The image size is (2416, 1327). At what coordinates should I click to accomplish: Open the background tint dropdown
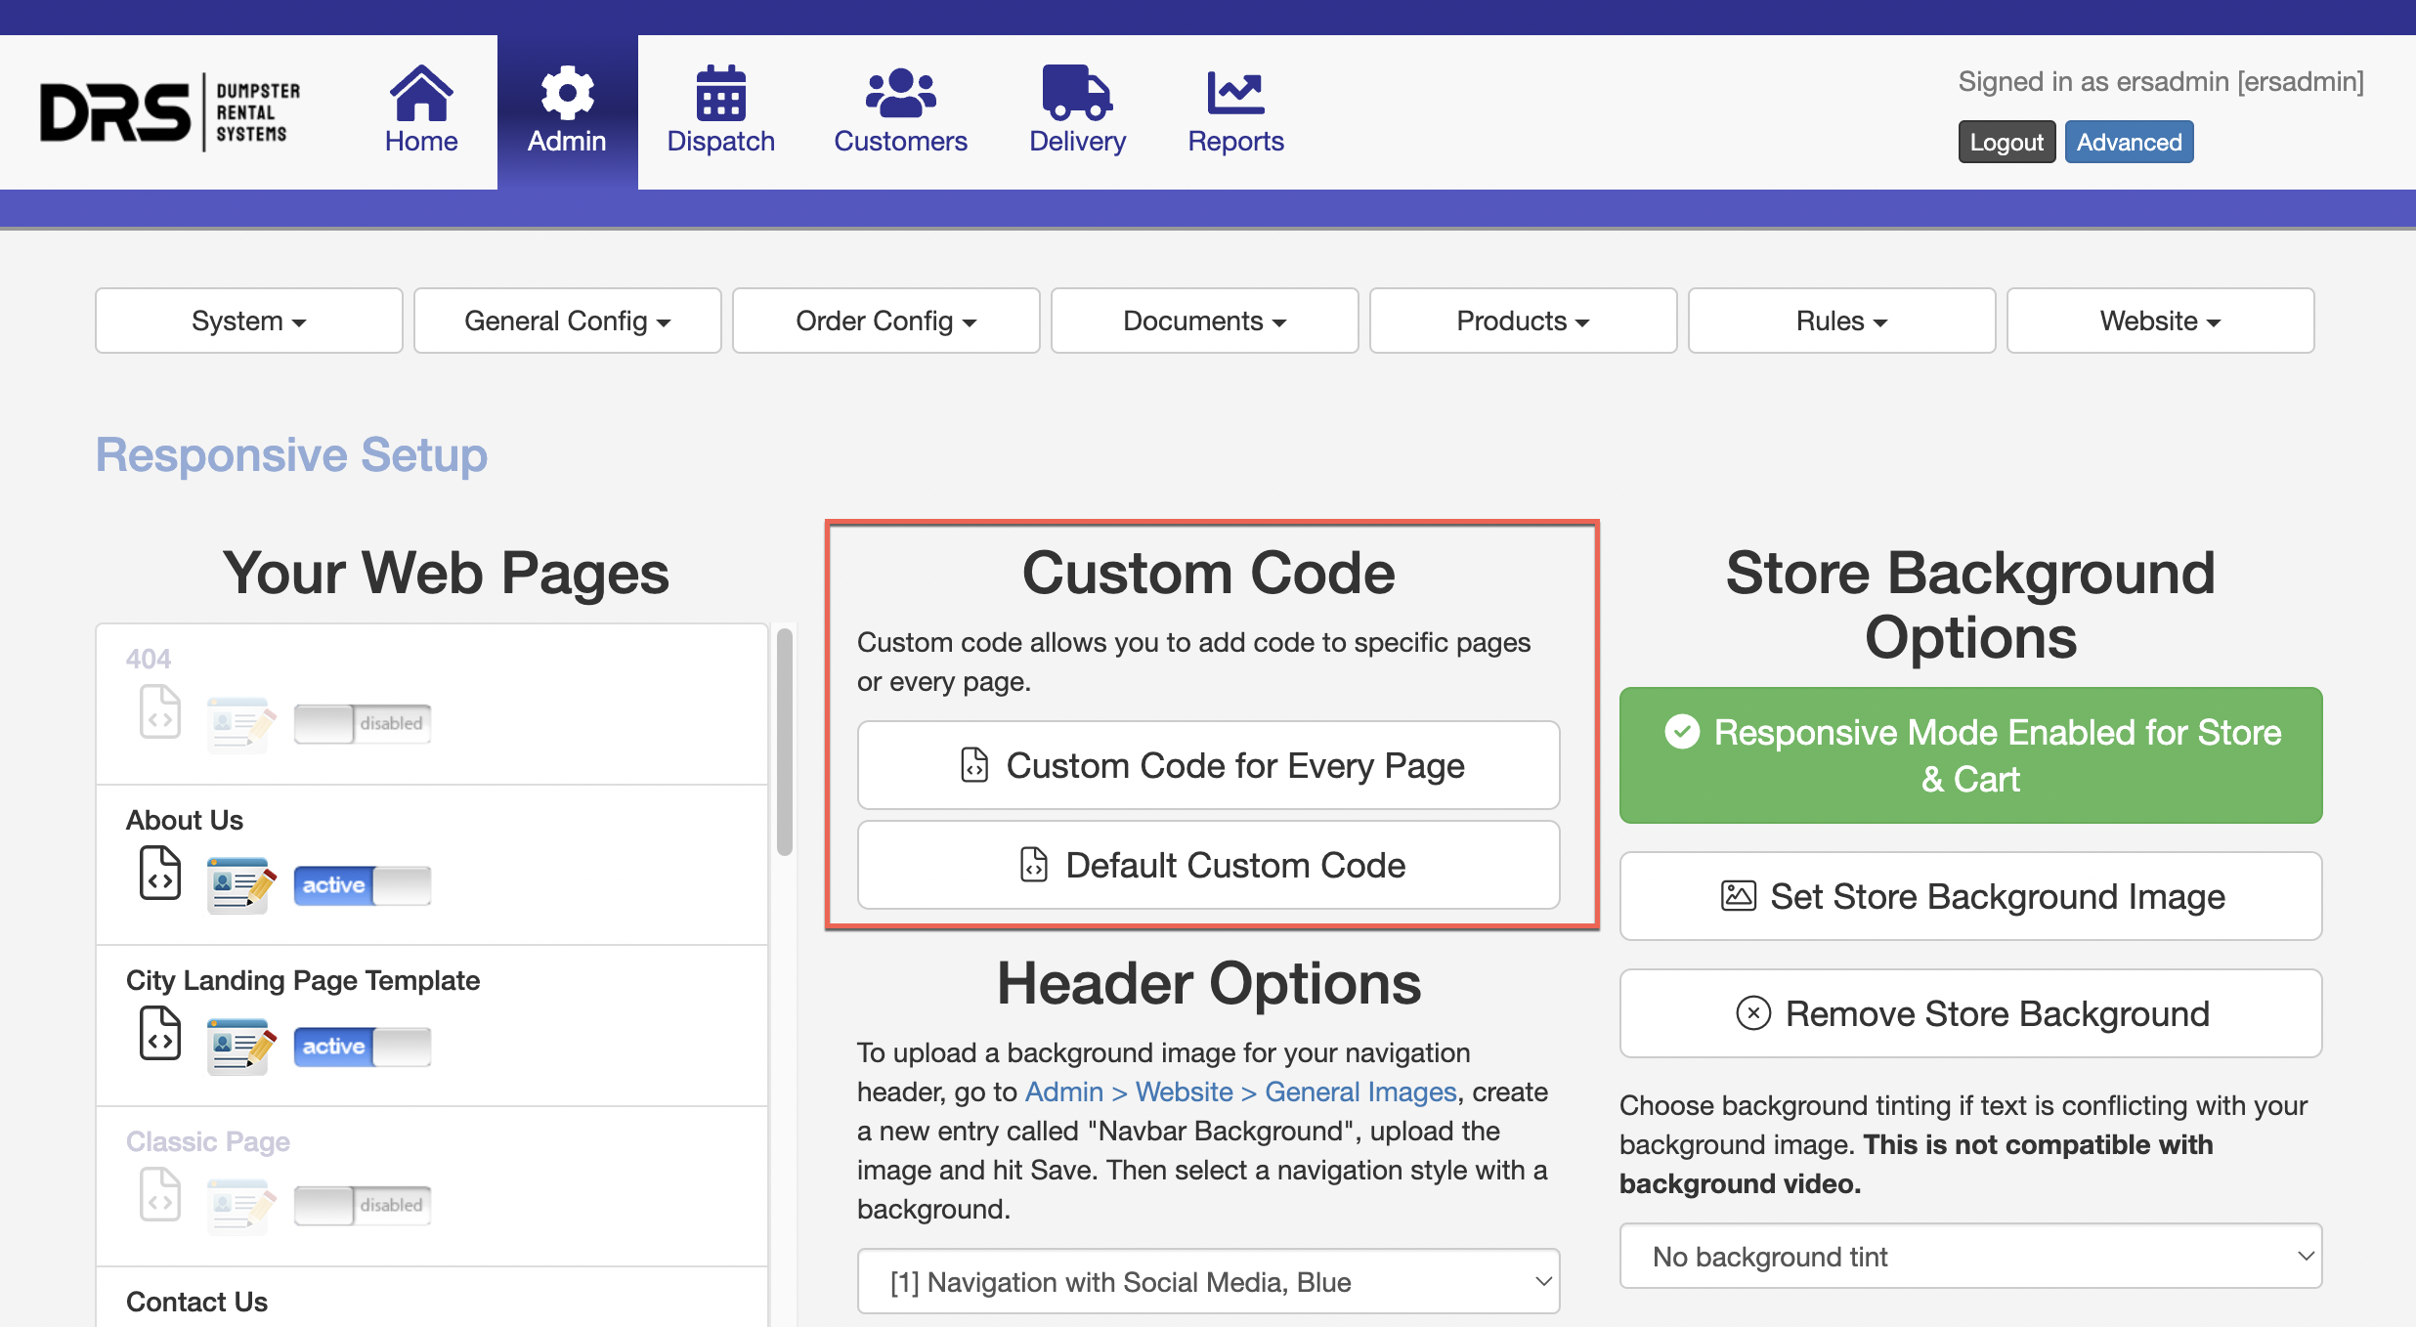coord(1970,1256)
